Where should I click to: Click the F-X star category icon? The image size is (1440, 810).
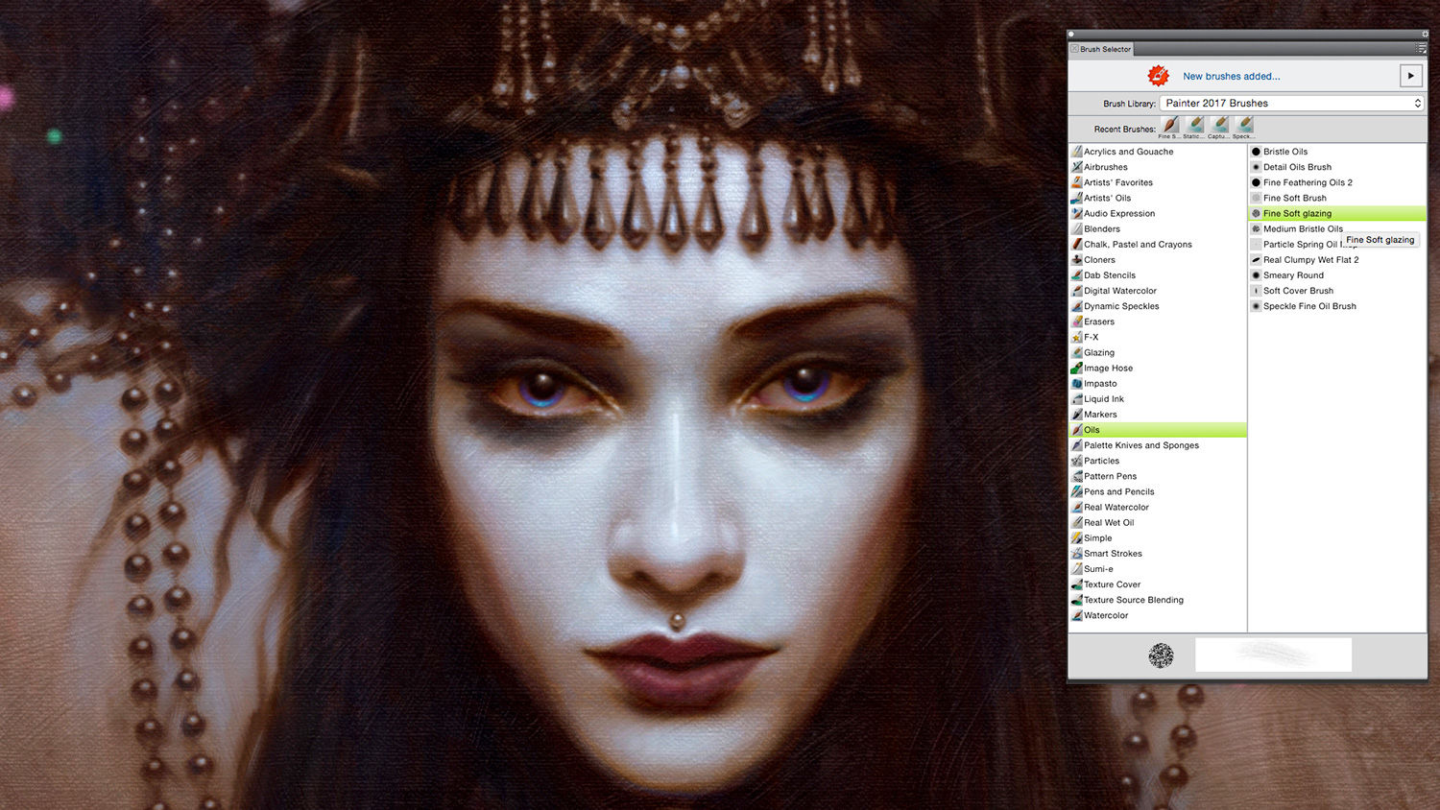point(1077,337)
